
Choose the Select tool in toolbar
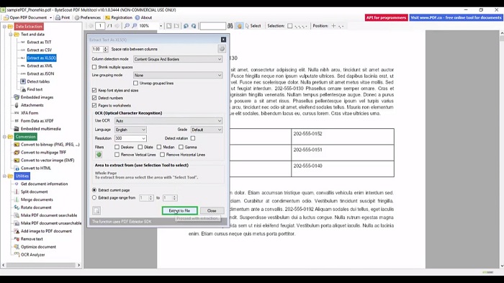(253, 26)
